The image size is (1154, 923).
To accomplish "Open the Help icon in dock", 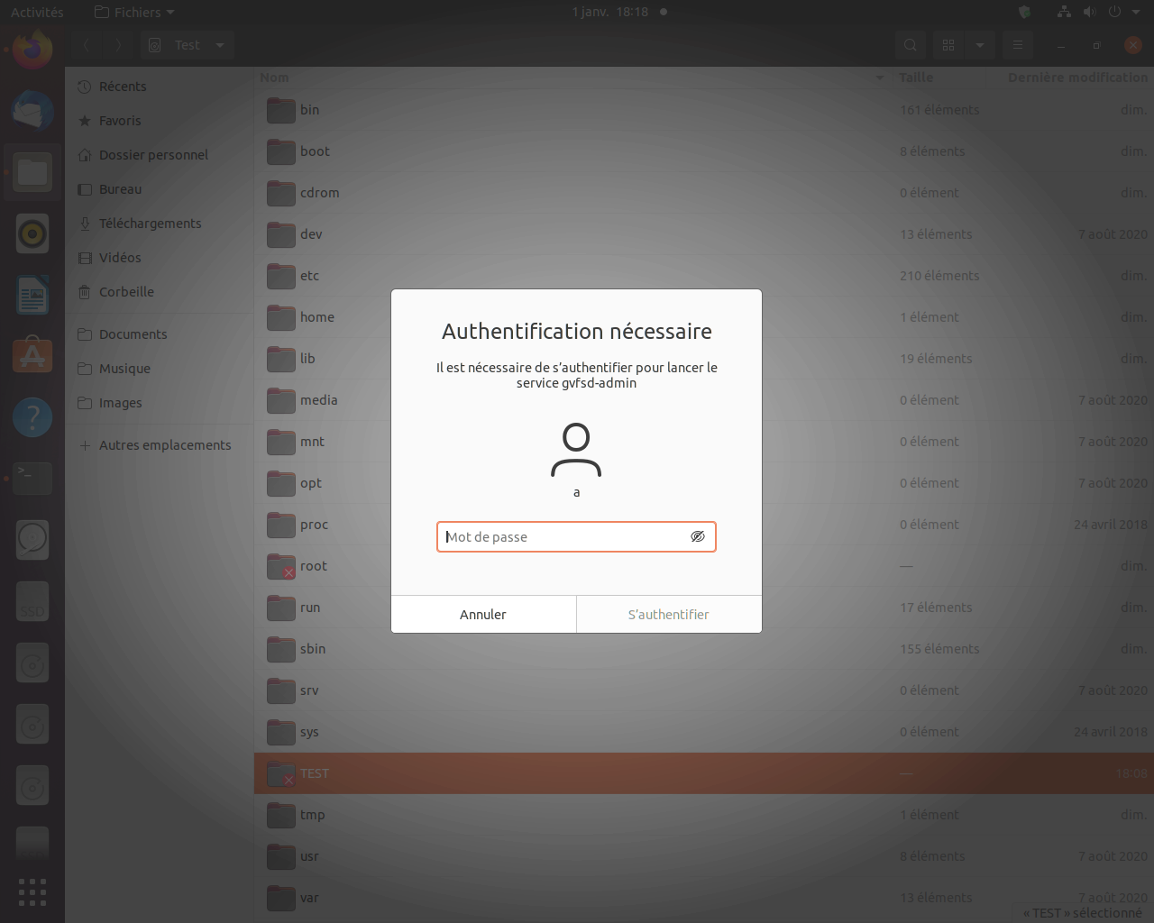I will [x=32, y=417].
